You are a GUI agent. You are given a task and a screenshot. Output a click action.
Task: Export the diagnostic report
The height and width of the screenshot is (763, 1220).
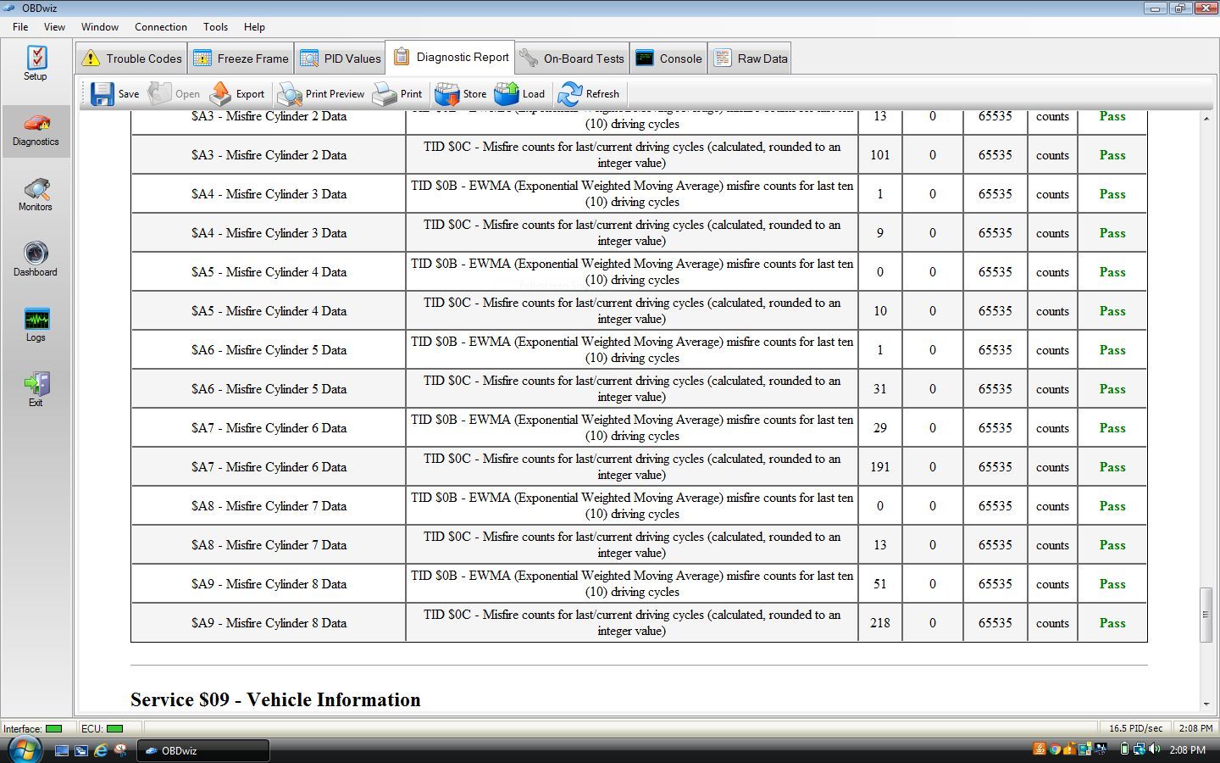(237, 94)
